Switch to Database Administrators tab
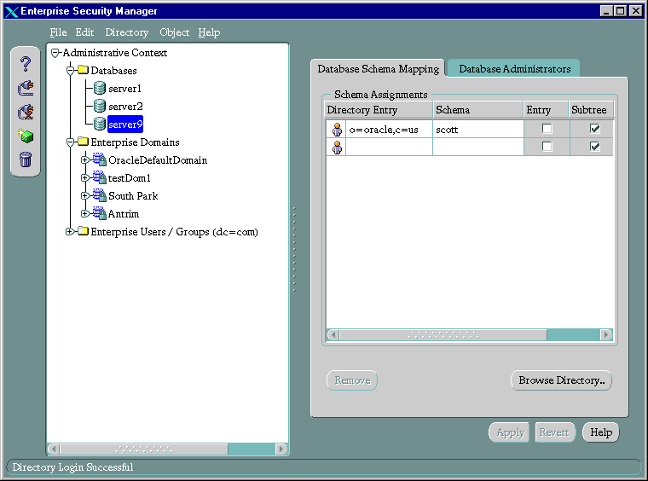Viewport: 648px width, 481px height. (x=514, y=69)
